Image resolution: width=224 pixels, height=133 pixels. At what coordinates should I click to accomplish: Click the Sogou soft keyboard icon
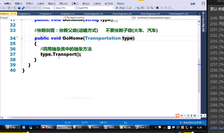195,116
